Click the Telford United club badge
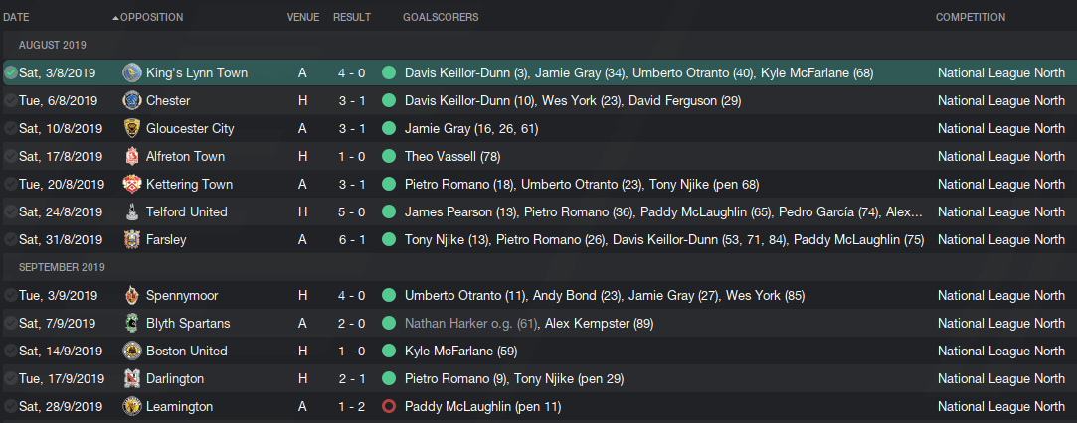The width and height of the screenshot is (1077, 423). coord(132,211)
